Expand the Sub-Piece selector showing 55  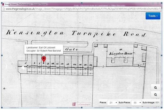(x=136, y=103)
